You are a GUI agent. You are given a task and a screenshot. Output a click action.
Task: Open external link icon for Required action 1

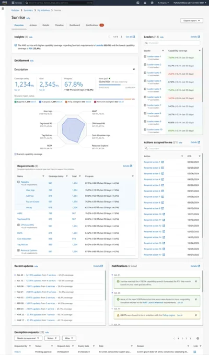tap(162, 162)
